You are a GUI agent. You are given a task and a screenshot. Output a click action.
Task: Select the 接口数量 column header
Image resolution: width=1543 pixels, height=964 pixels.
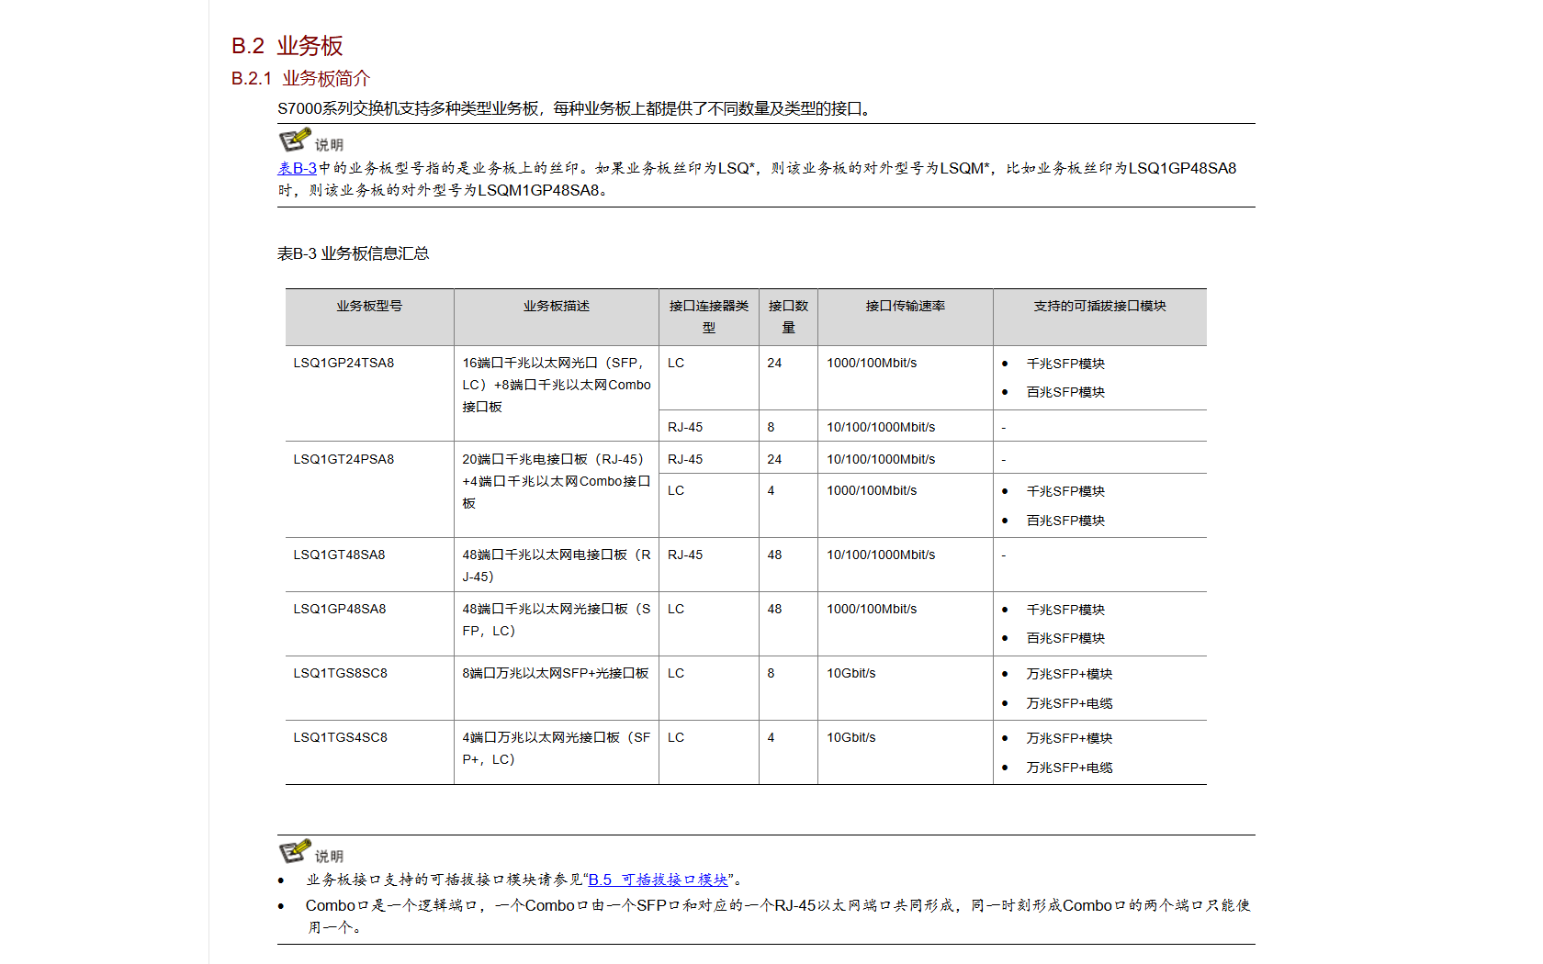788,317
